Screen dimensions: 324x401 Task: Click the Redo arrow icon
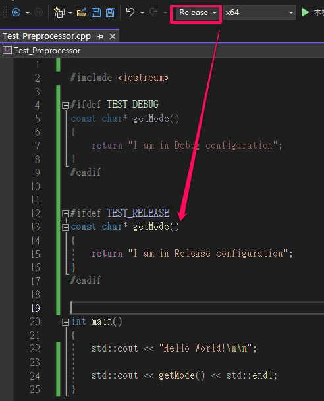pos(153,13)
